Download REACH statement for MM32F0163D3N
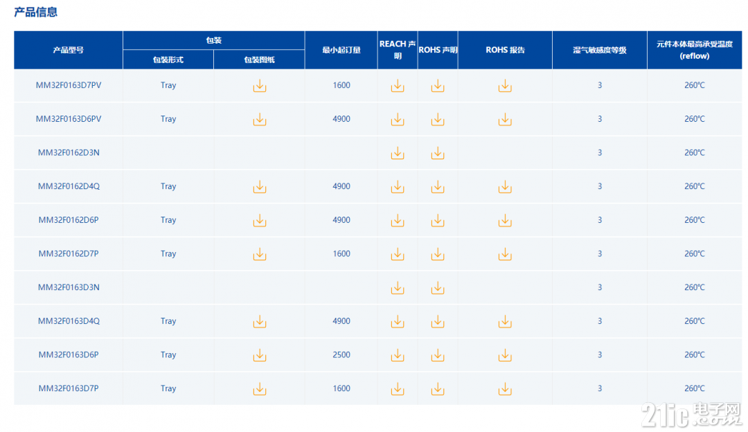748x432 pixels. coord(398,289)
